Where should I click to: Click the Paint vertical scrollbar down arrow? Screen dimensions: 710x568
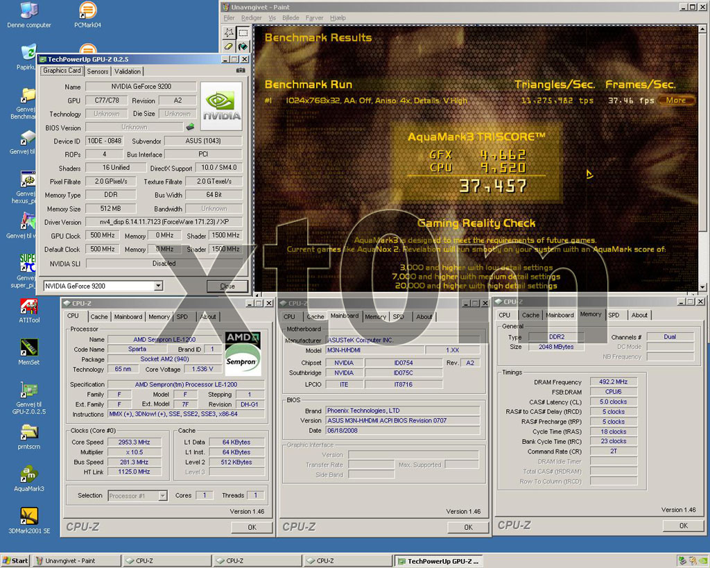tap(702, 287)
